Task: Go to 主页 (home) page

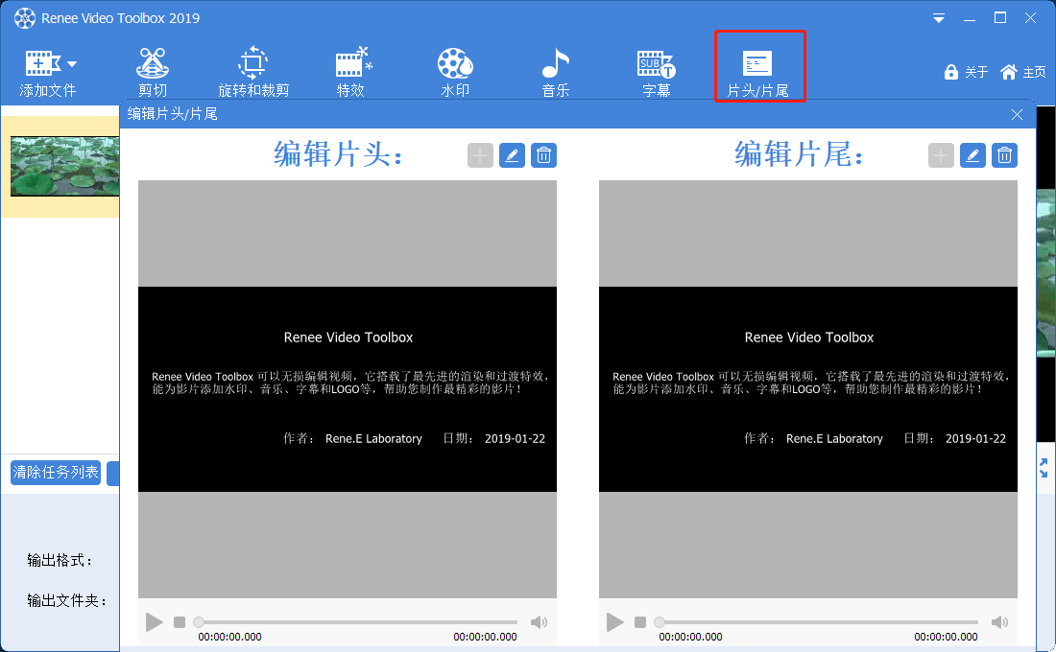Action: [1023, 72]
